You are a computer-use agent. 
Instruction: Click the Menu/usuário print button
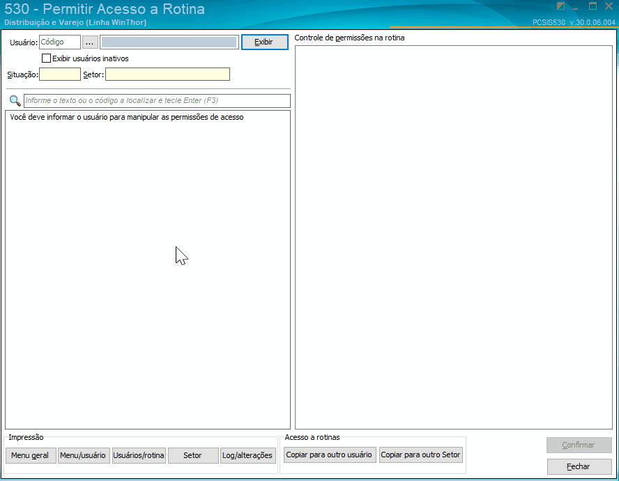point(84,455)
